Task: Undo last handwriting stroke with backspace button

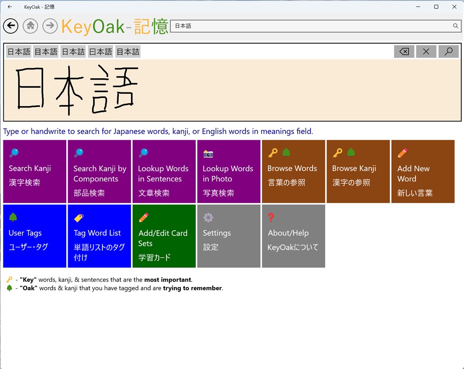Action: coord(404,51)
